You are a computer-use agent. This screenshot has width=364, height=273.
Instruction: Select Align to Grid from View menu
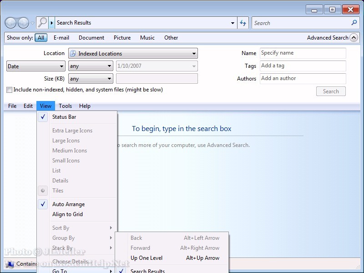pyautogui.click(x=67, y=214)
